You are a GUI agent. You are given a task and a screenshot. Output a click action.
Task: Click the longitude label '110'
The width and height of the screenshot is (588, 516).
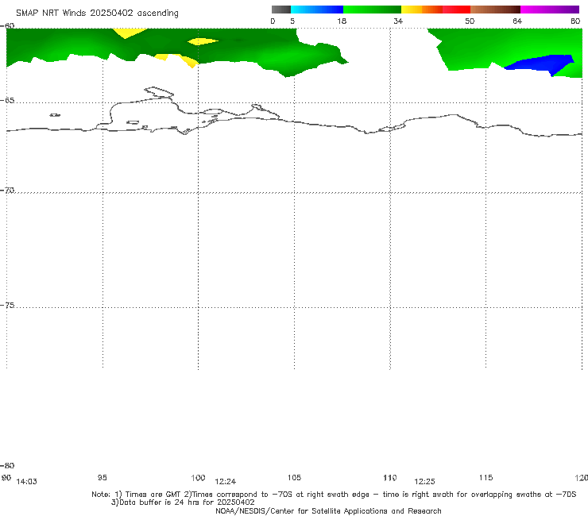(390, 477)
